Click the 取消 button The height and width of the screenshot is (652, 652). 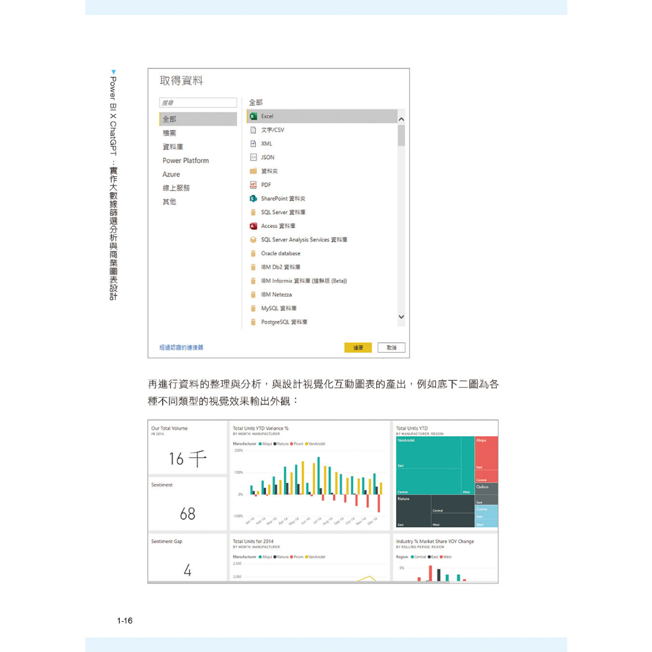(392, 348)
